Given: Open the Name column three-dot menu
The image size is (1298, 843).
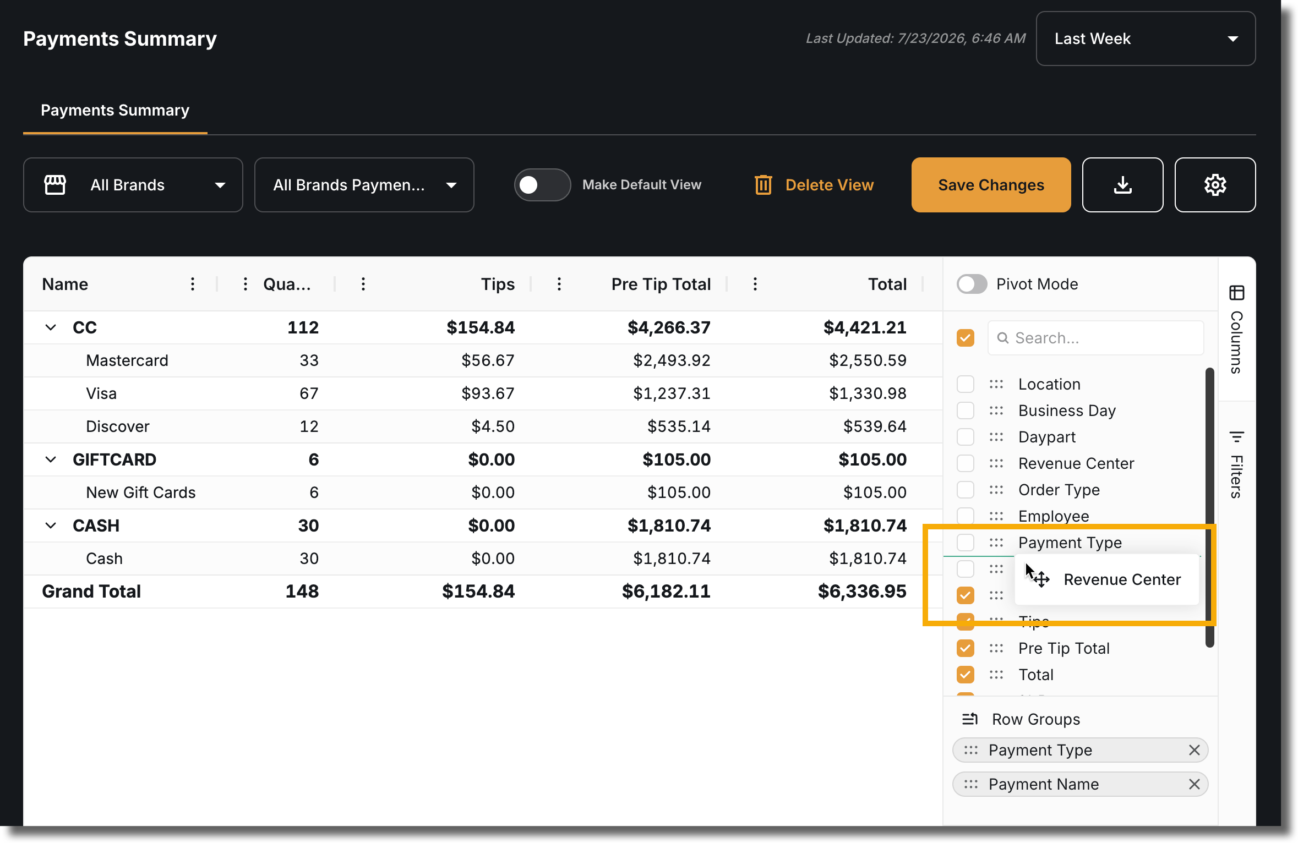Looking at the screenshot, I should click(192, 284).
